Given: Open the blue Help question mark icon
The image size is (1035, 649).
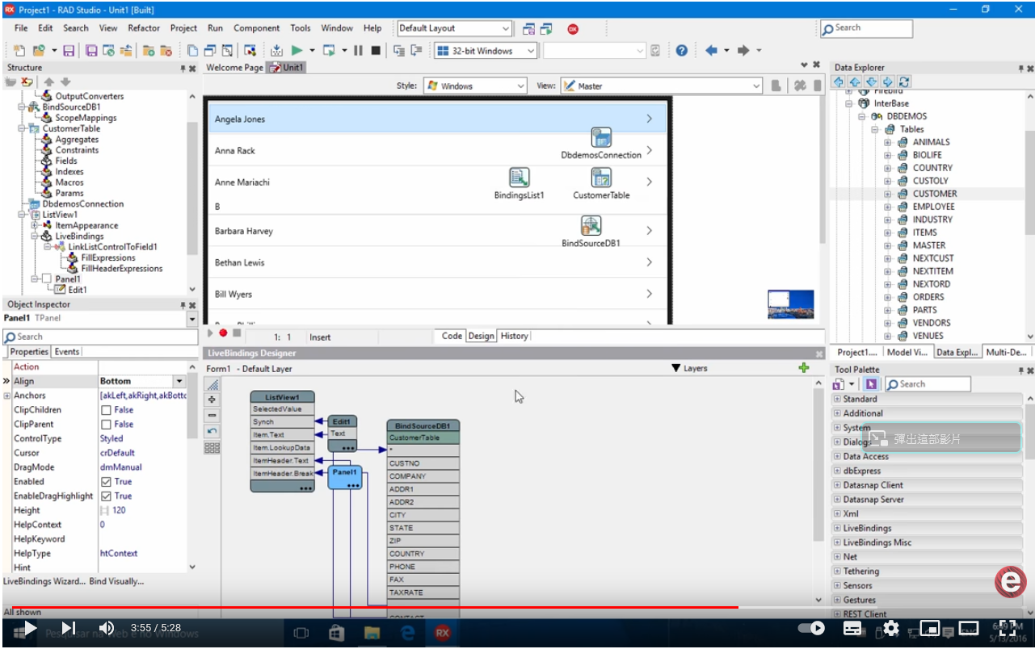Looking at the screenshot, I should pos(682,50).
